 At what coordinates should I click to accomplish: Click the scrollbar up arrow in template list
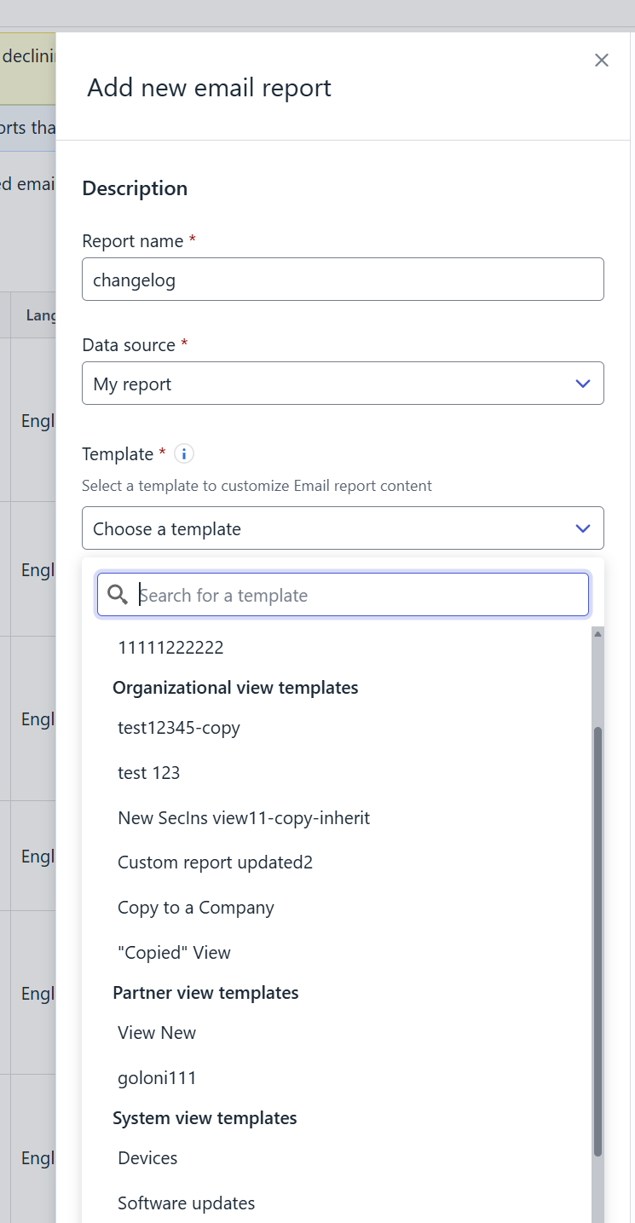[598, 633]
